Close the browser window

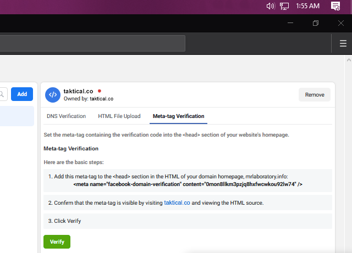[x=341, y=23]
